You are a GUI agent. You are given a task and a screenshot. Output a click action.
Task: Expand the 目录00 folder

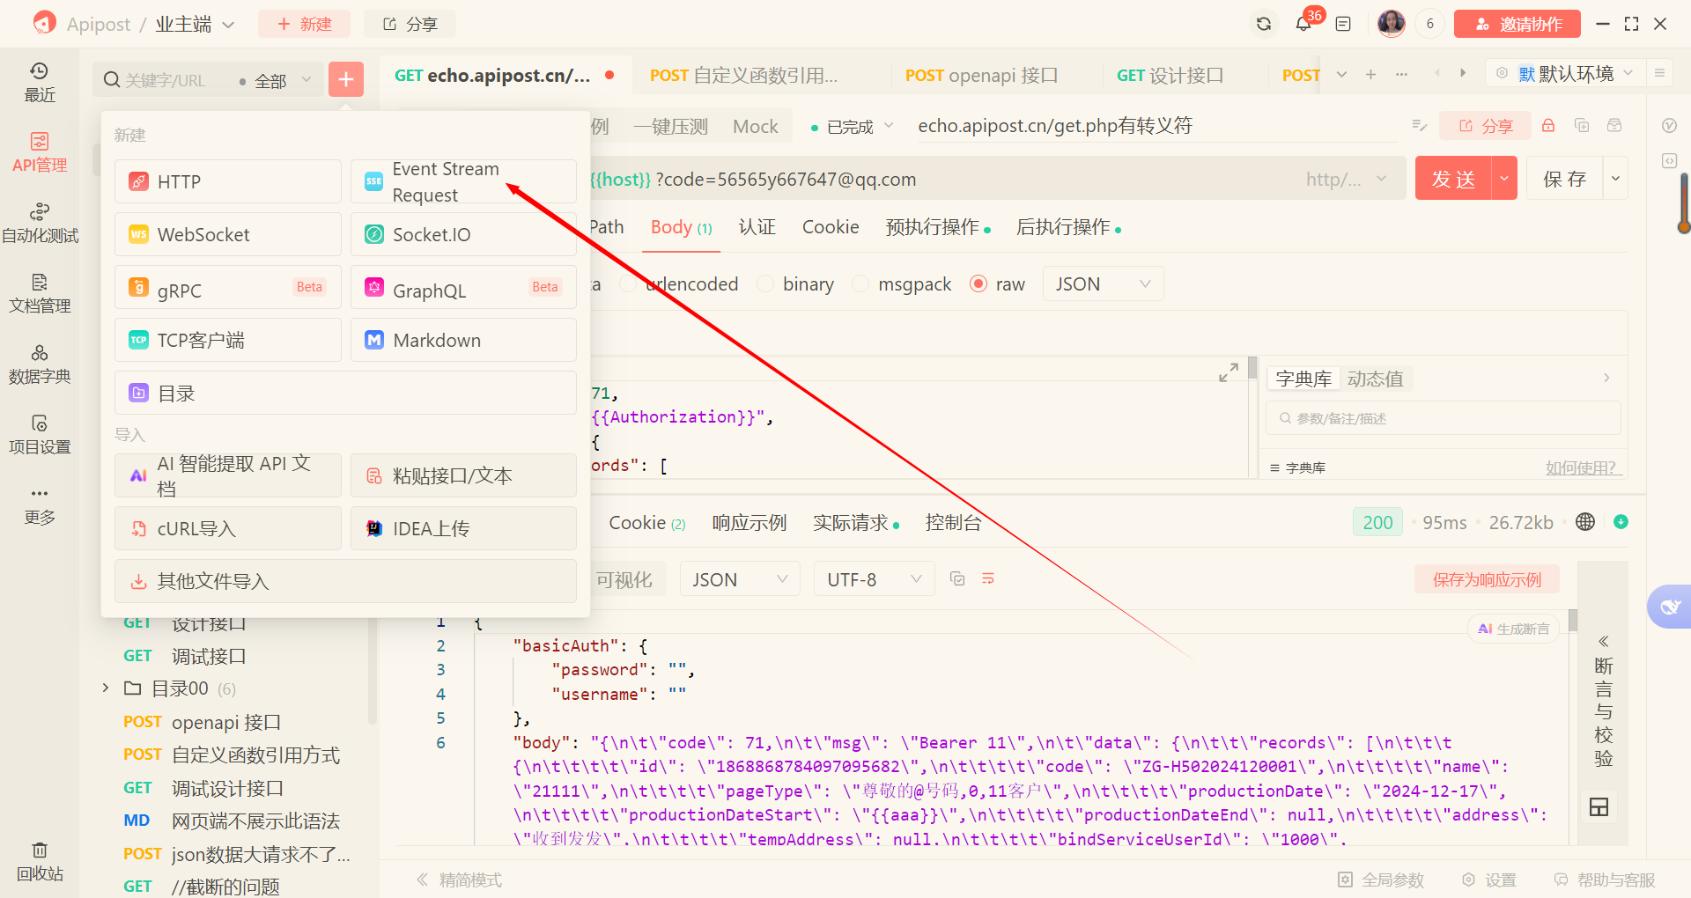[106, 688]
